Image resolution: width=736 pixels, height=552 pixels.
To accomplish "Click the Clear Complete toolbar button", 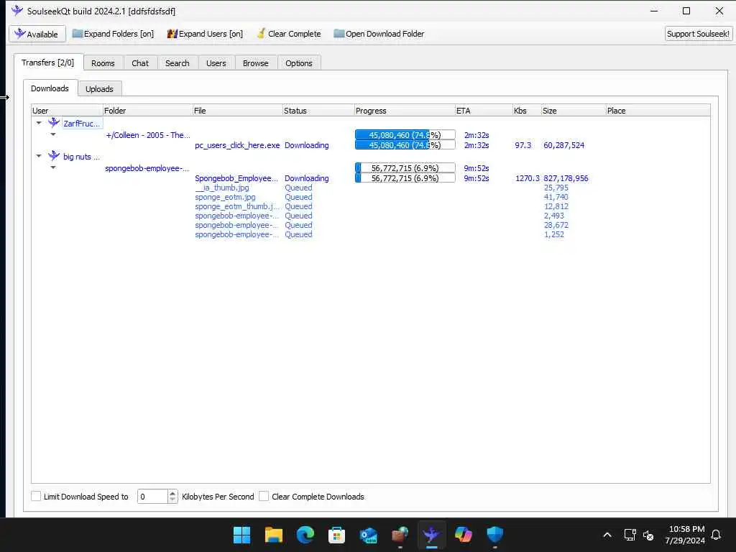I will (x=289, y=34).
